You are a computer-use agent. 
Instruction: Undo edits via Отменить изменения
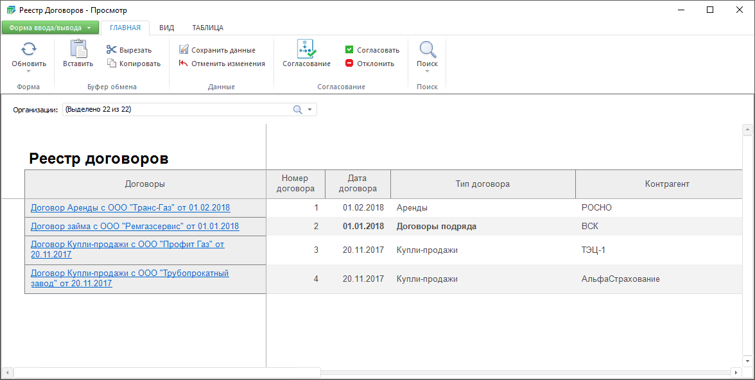click(x=221, y=64)
